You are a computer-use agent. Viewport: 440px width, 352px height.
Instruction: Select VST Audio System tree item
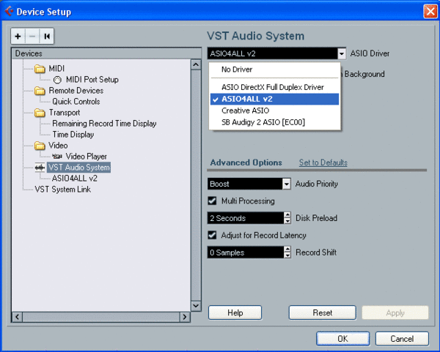pyautogui.click(x=79, y=168)
